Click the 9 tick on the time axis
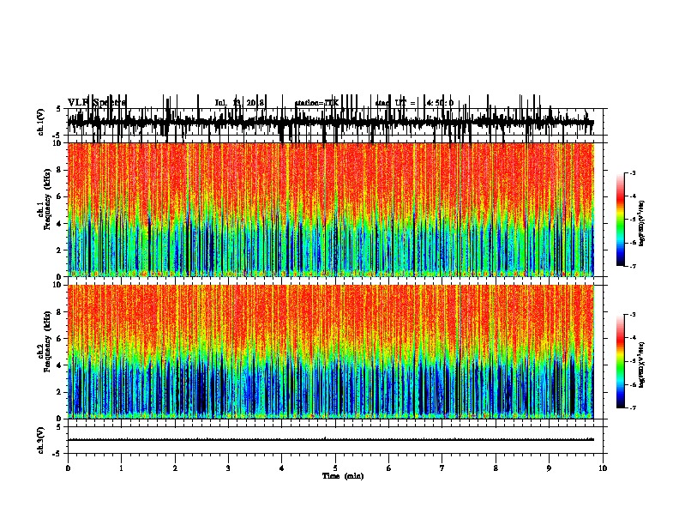The image size is (679, 525). coord(549,468)
